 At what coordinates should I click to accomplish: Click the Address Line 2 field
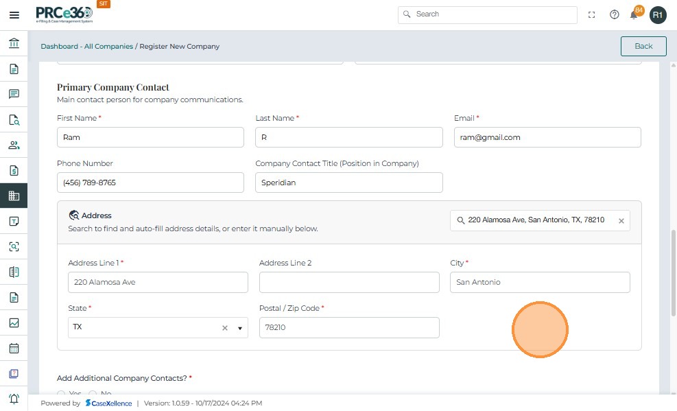click(x=349, y=282)
